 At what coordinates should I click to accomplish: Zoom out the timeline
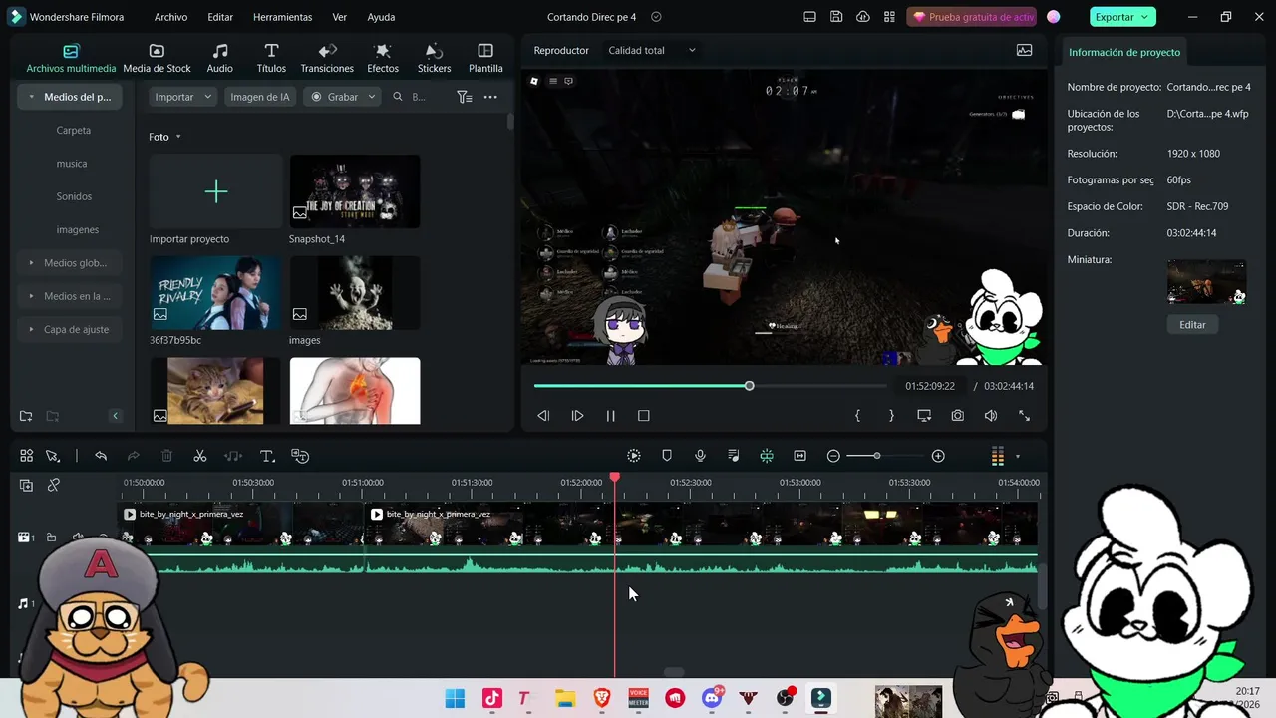[x=833, y=456]
